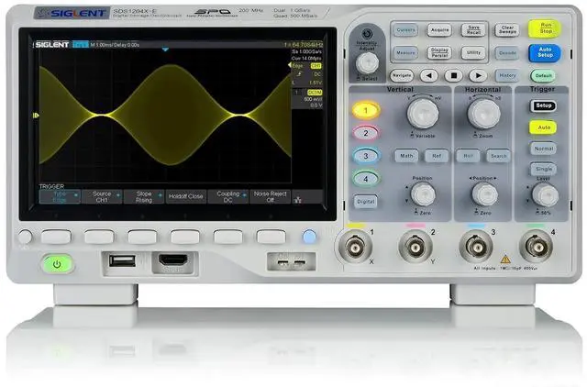Push the Intensity Adjust knob
The image size is (587, 387).
tap(367, 63)
